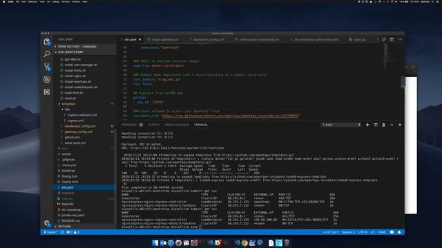Screen dimensions: 442x248
Task: Click the open changes icon in the tab bar
Action: 384,39
